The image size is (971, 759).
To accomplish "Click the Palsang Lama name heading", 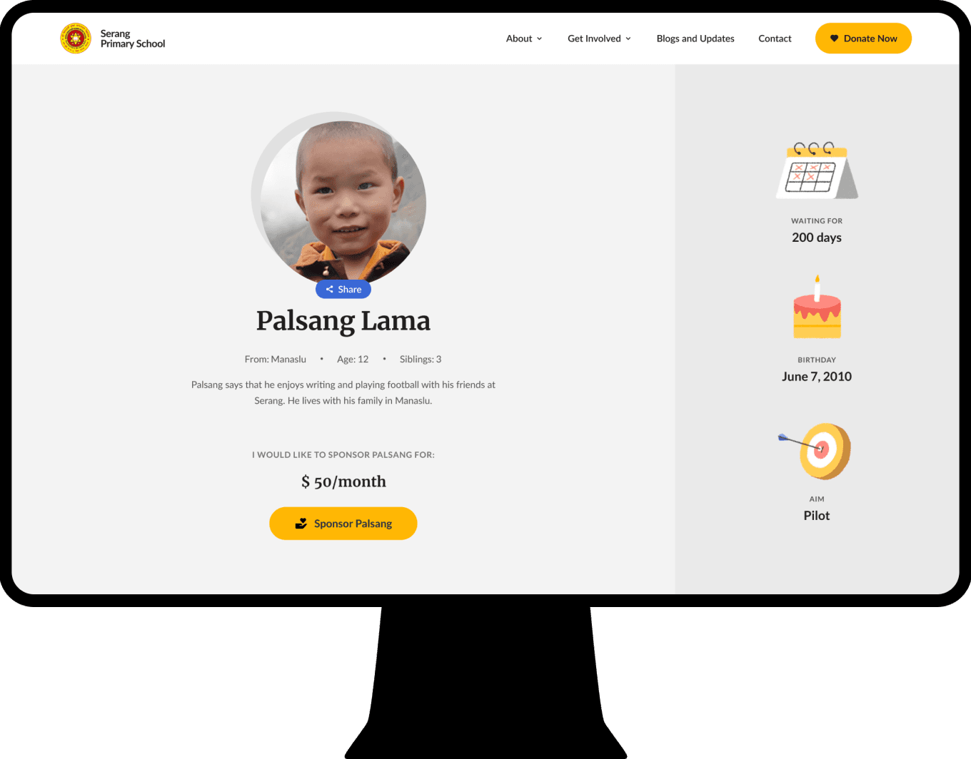I will tap(343, 321).
